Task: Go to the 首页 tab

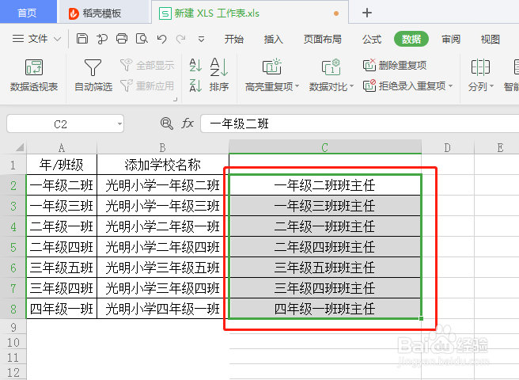Action: point(27,13)
